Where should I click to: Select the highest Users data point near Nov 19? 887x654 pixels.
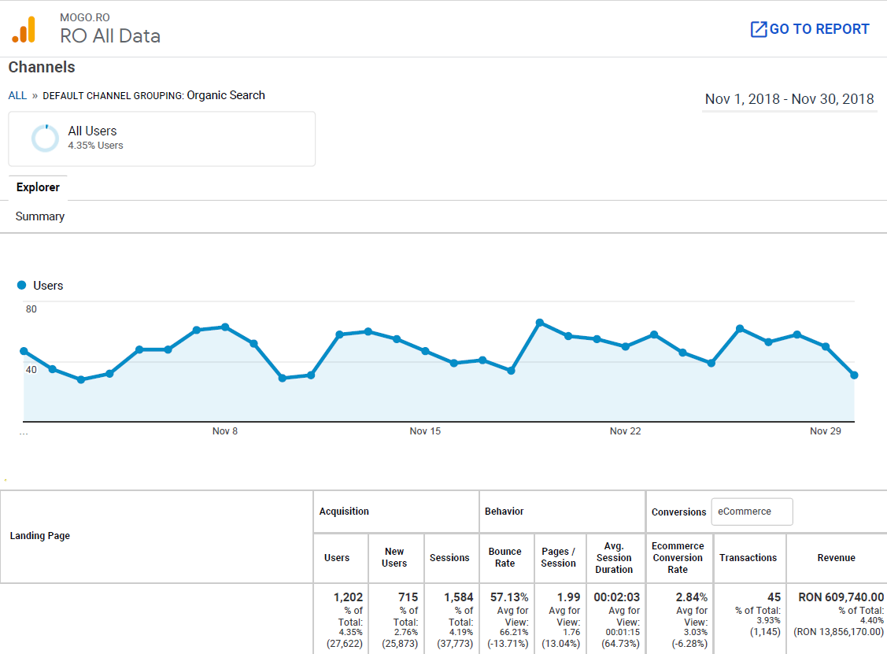tap(538, 323)
